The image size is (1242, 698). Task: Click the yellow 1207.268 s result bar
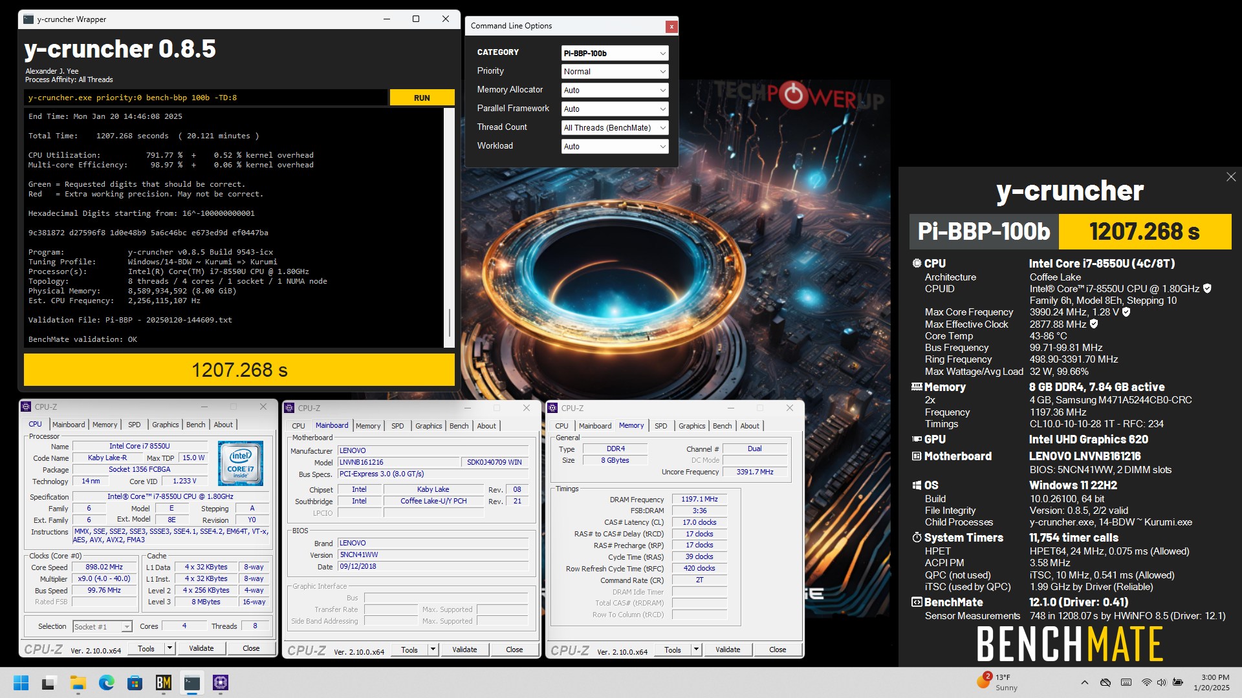(239, 370)
